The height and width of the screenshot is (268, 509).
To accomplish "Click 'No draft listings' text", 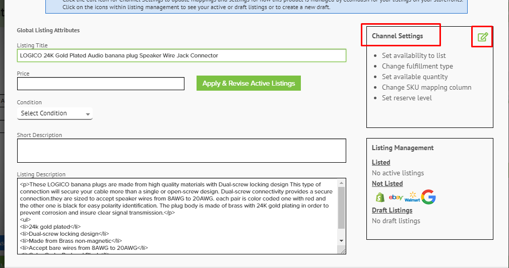I will point(396,221).
